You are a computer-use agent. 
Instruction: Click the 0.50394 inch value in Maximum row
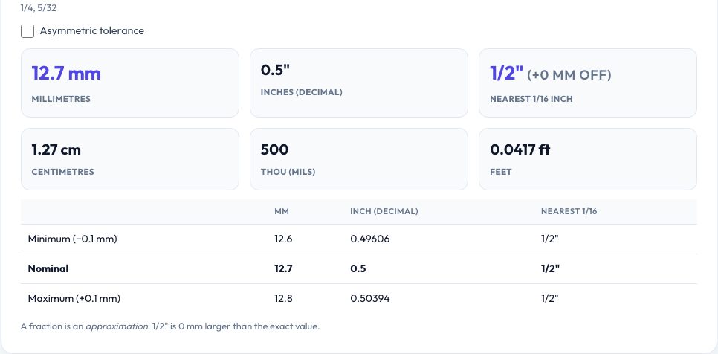(370, 298)
